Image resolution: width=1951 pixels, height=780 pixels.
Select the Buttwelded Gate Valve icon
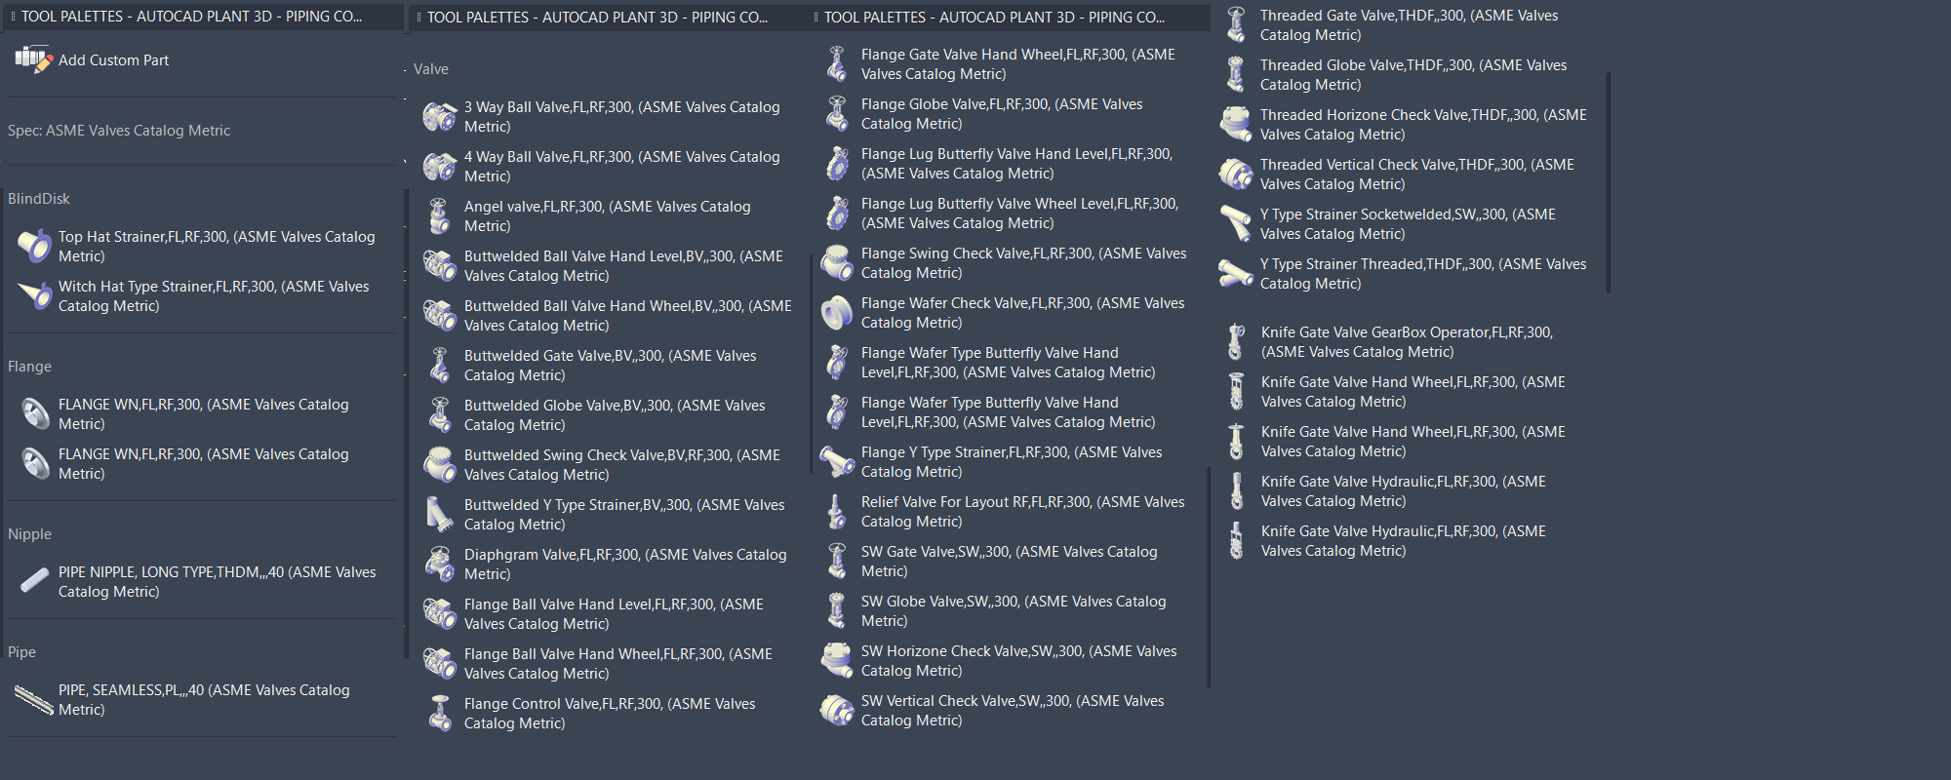click(440, 366)
